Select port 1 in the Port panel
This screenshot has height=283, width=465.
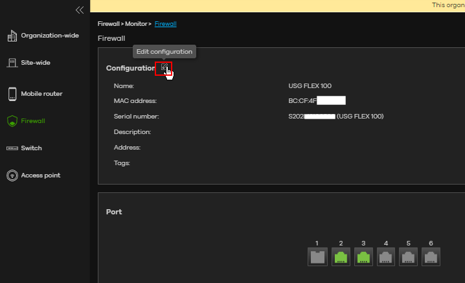pyautogui.click(x=317, y=257)
